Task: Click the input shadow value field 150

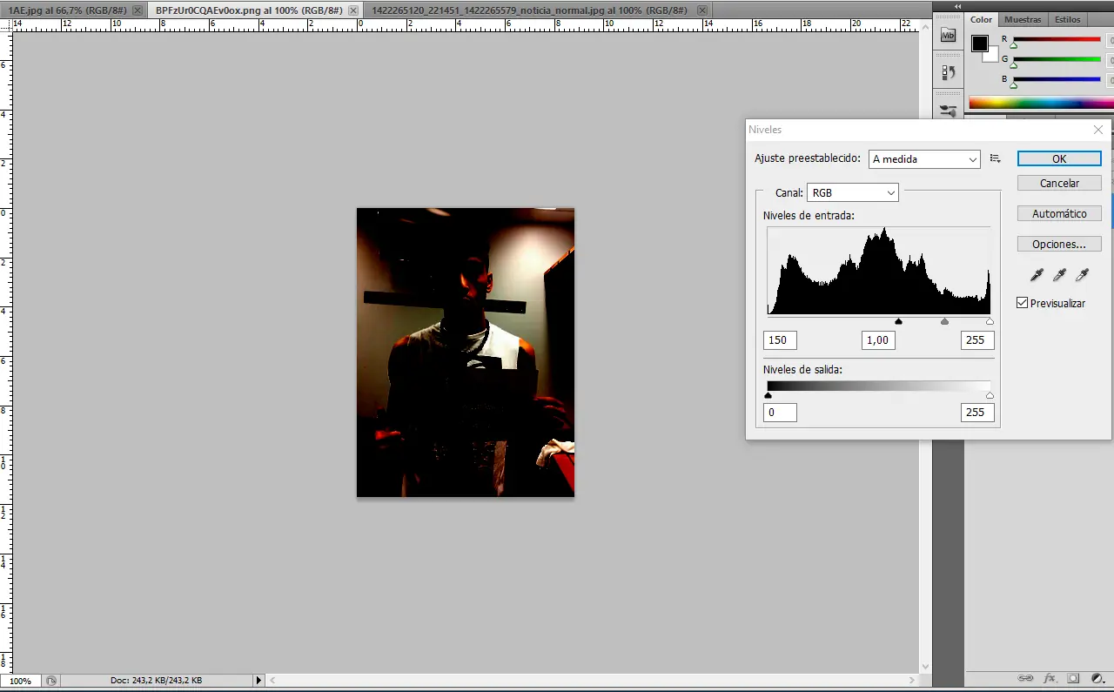Action: click(x=780, y=340)
